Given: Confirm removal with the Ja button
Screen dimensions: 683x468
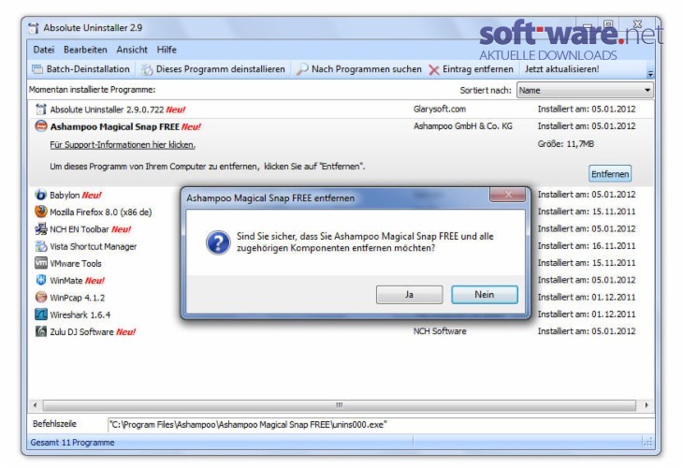Looking at the screenshot, I should point(410,295).
